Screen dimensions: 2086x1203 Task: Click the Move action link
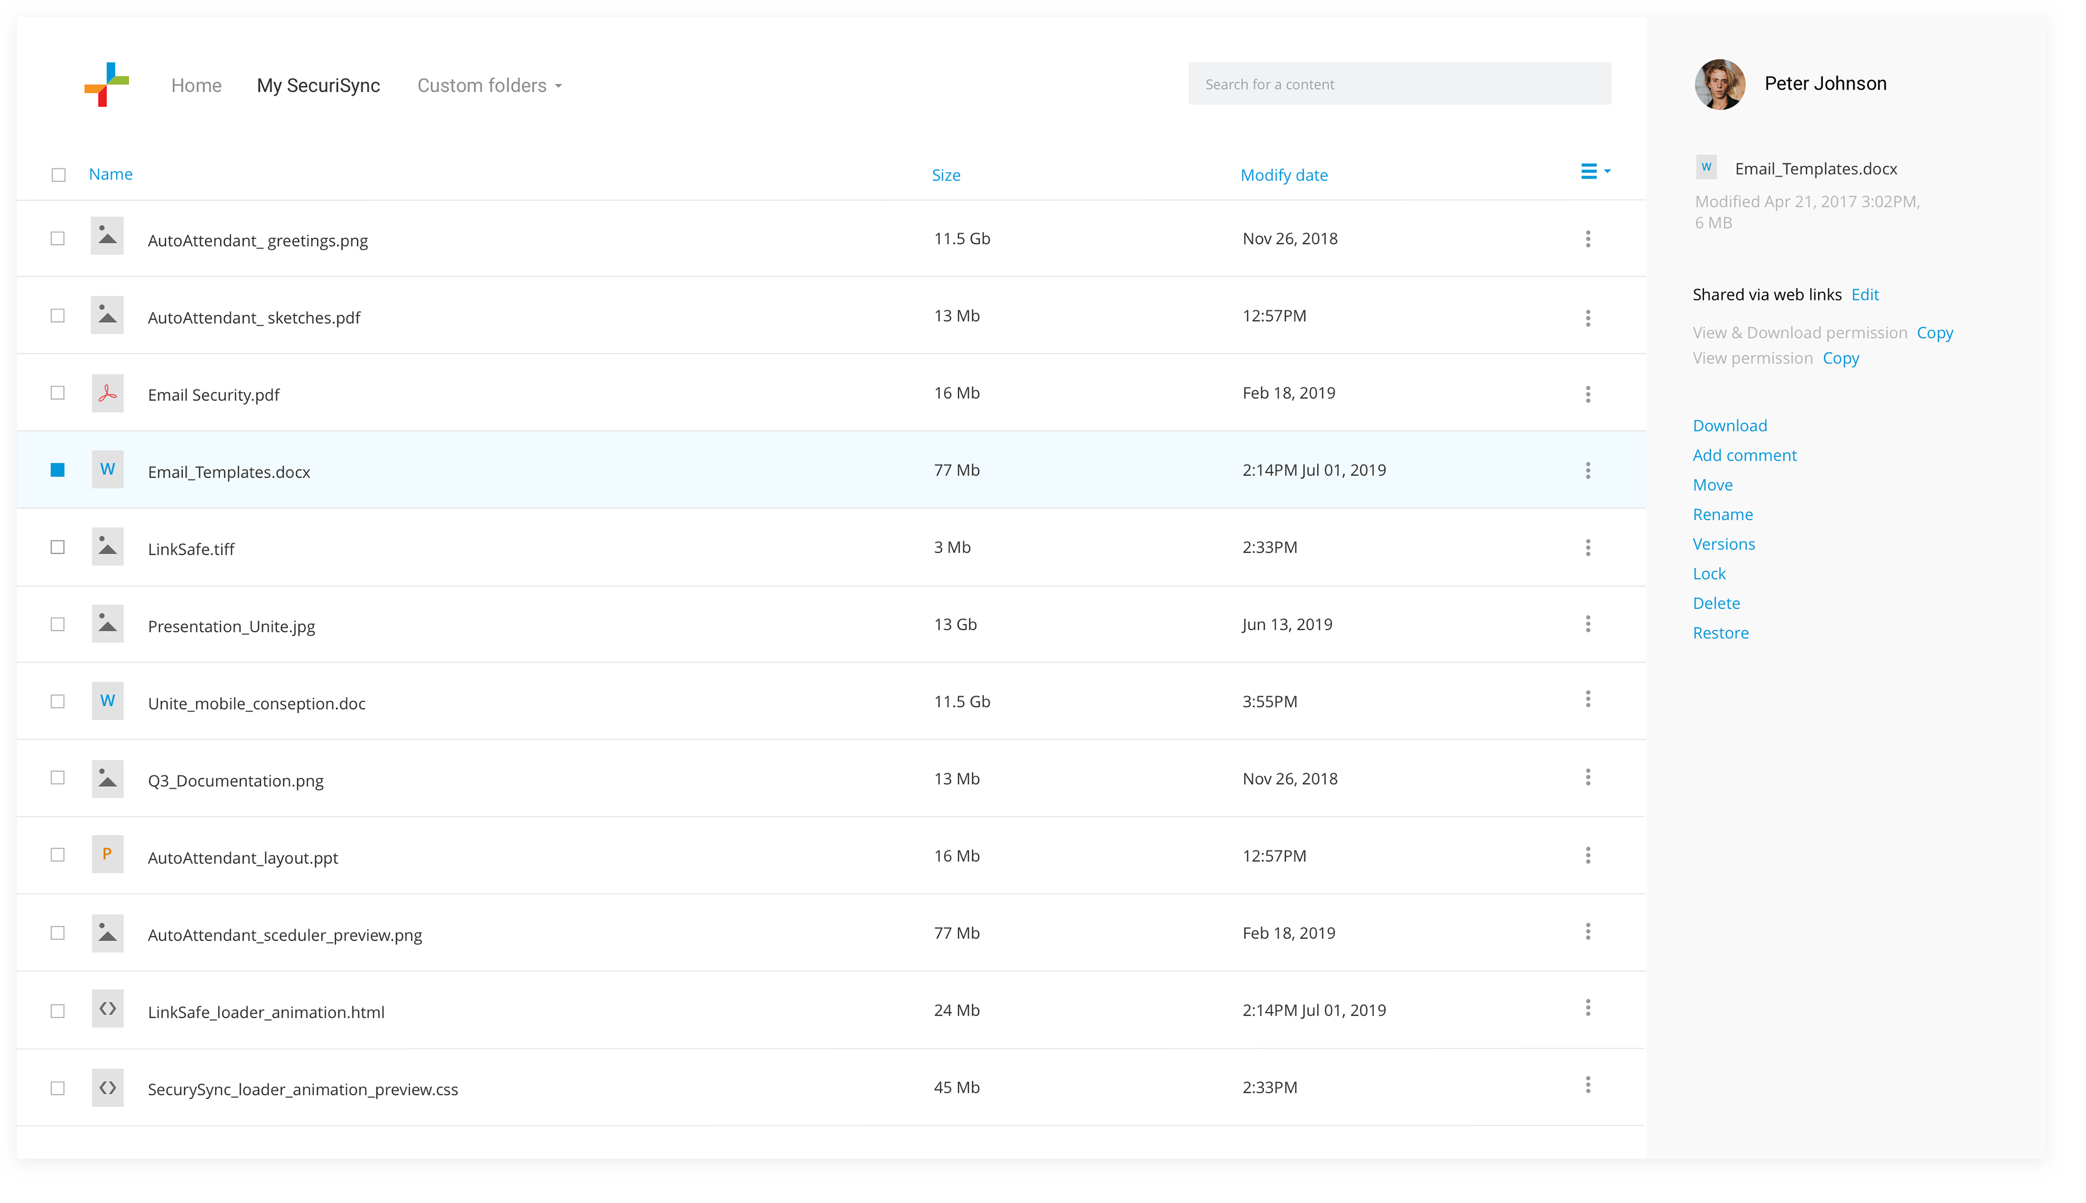[1713, 485]
